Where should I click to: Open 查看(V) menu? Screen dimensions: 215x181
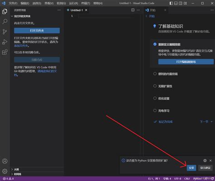pos(49,3)
